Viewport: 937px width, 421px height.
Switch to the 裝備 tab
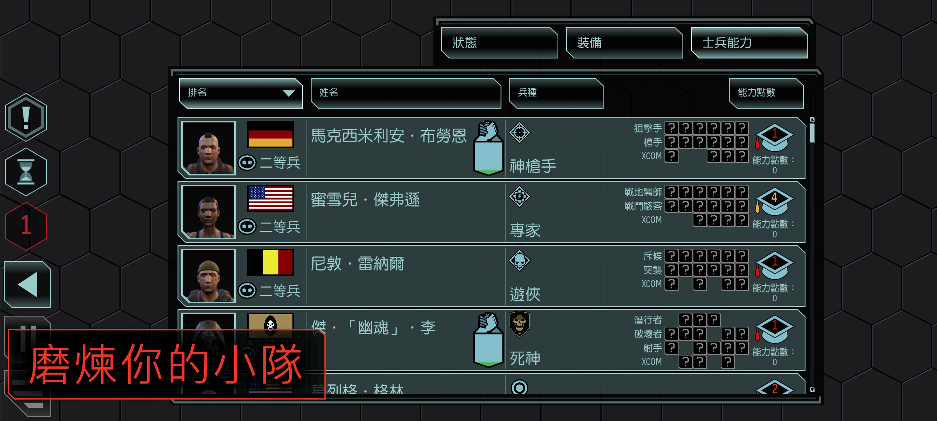625,43
